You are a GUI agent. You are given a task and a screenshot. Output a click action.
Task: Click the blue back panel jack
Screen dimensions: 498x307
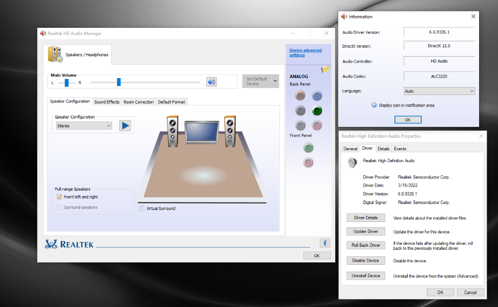point(317,96)
